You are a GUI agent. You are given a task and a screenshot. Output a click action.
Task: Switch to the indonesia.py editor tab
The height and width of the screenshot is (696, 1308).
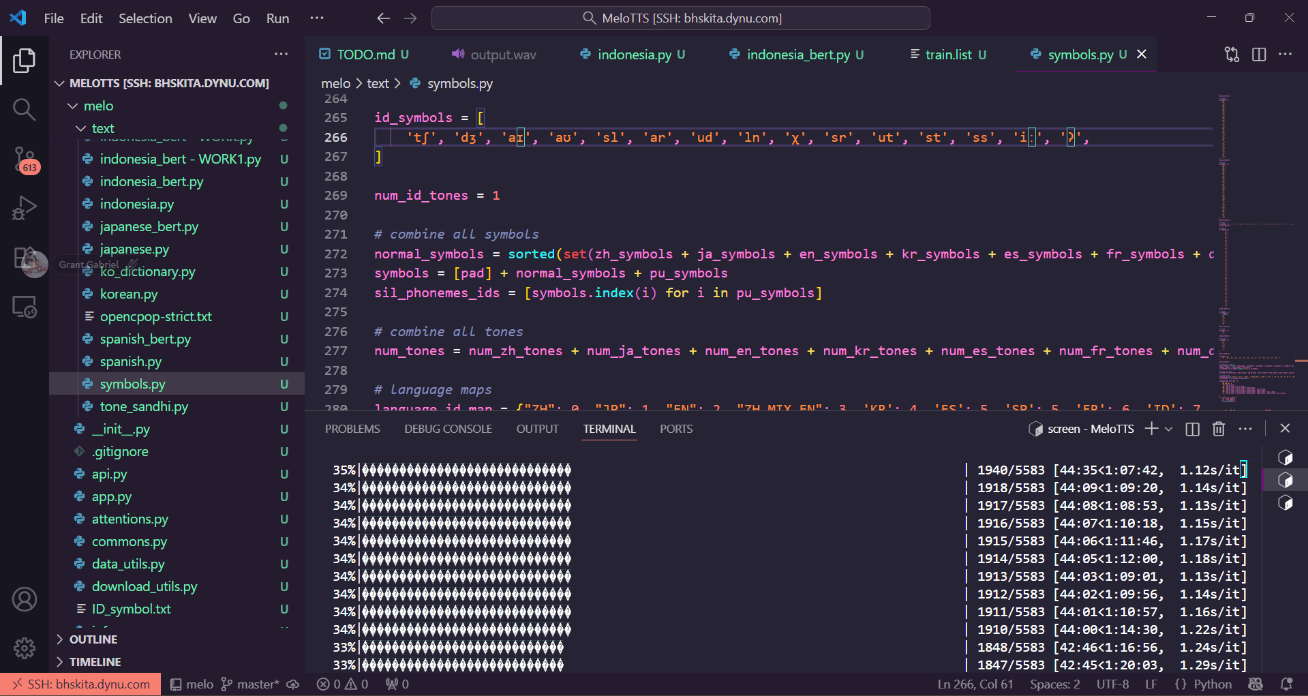pos(633,55)
